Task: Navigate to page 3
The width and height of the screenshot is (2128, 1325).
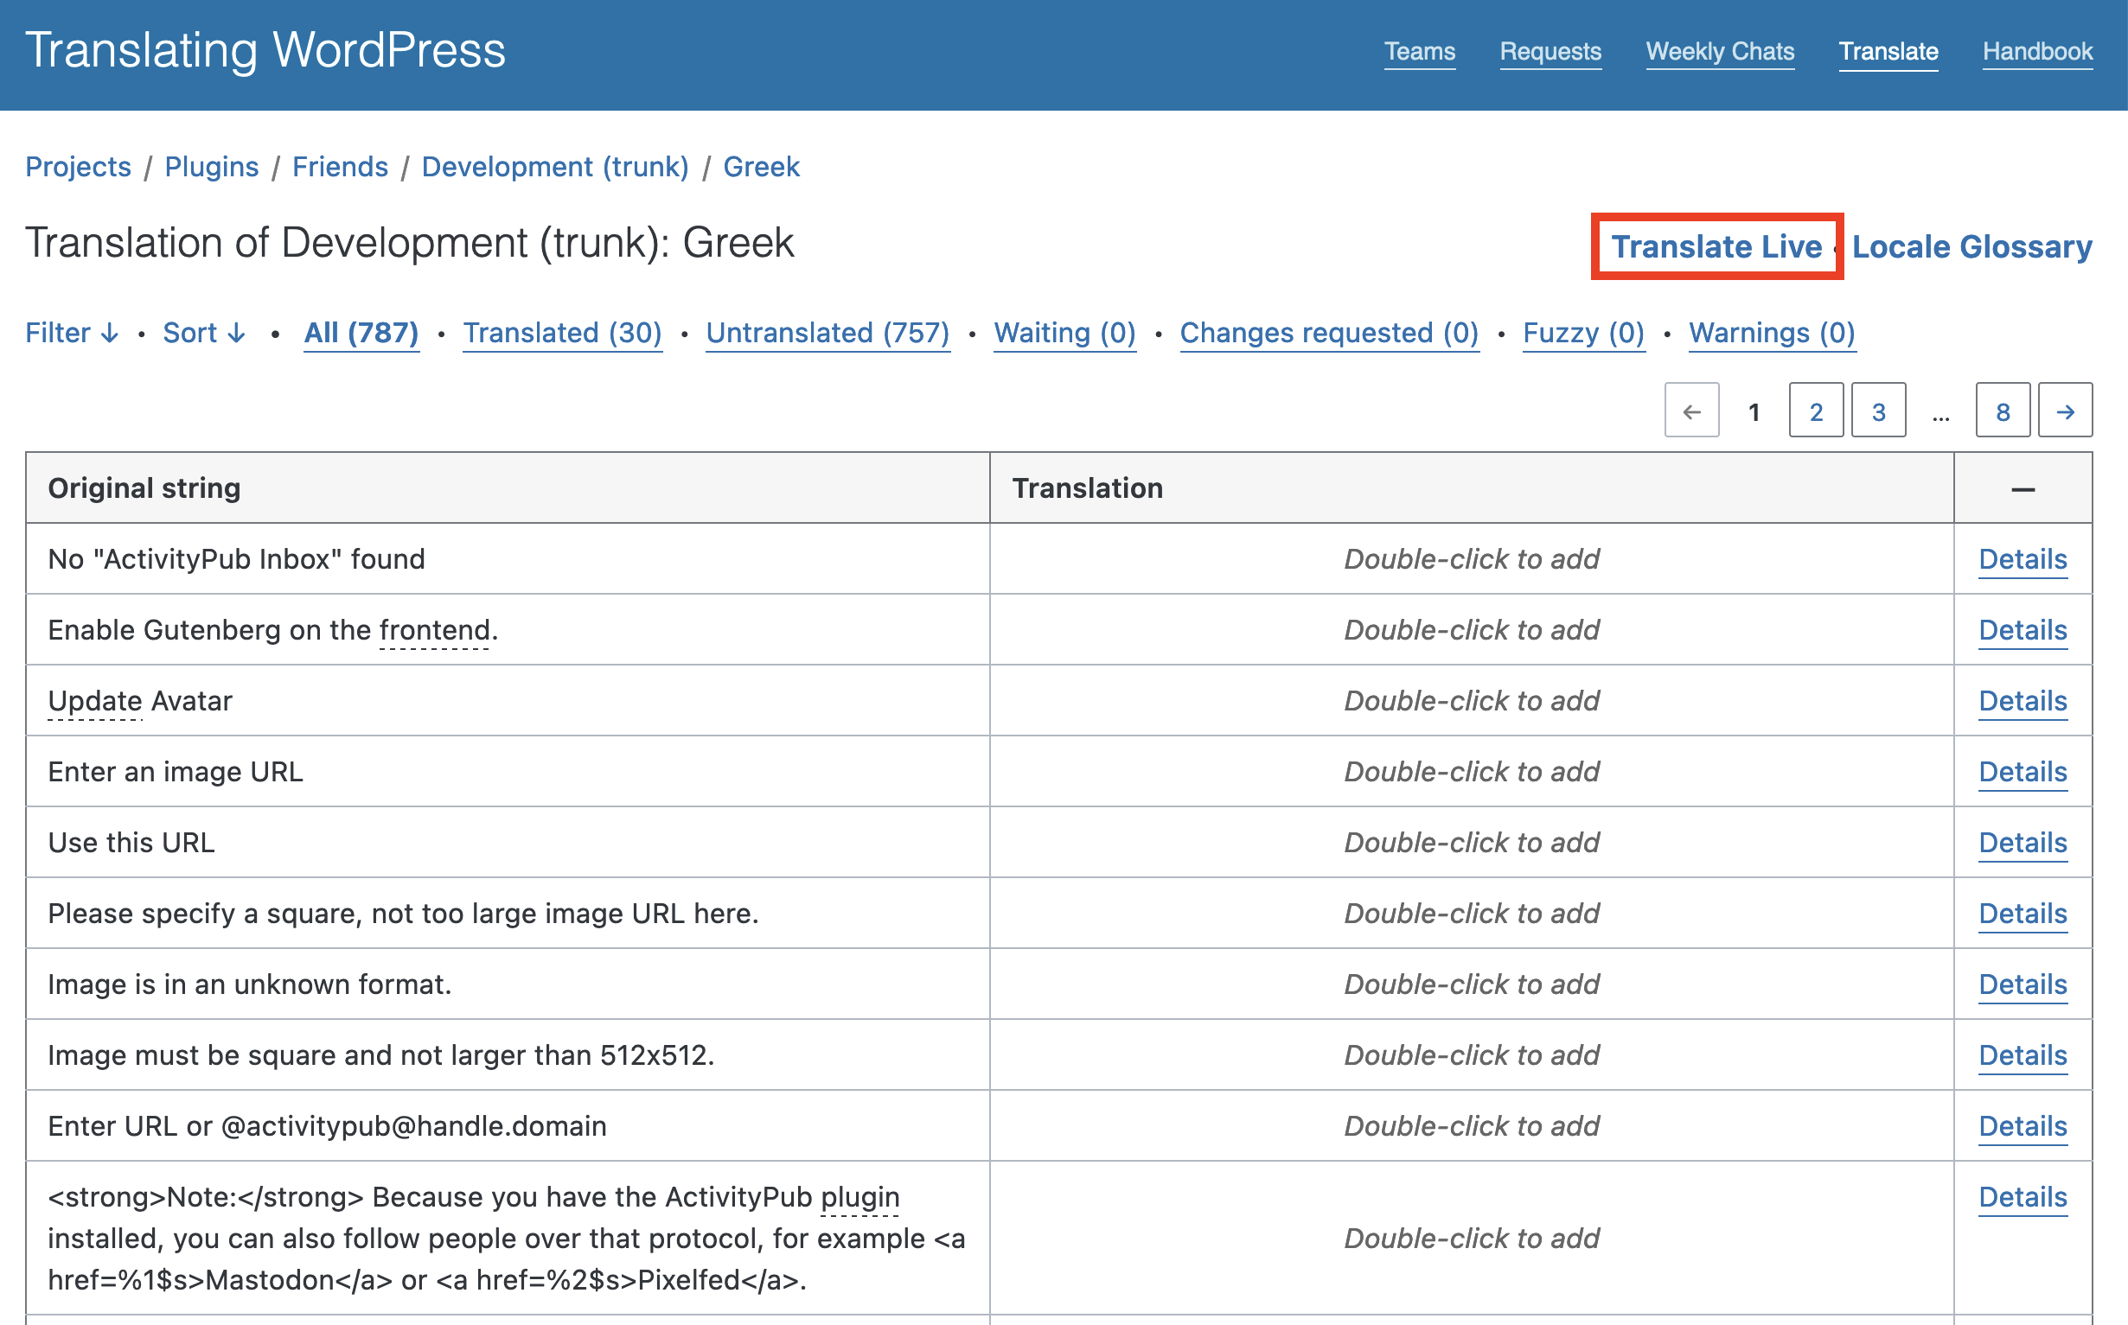Action: (1879, 412)
